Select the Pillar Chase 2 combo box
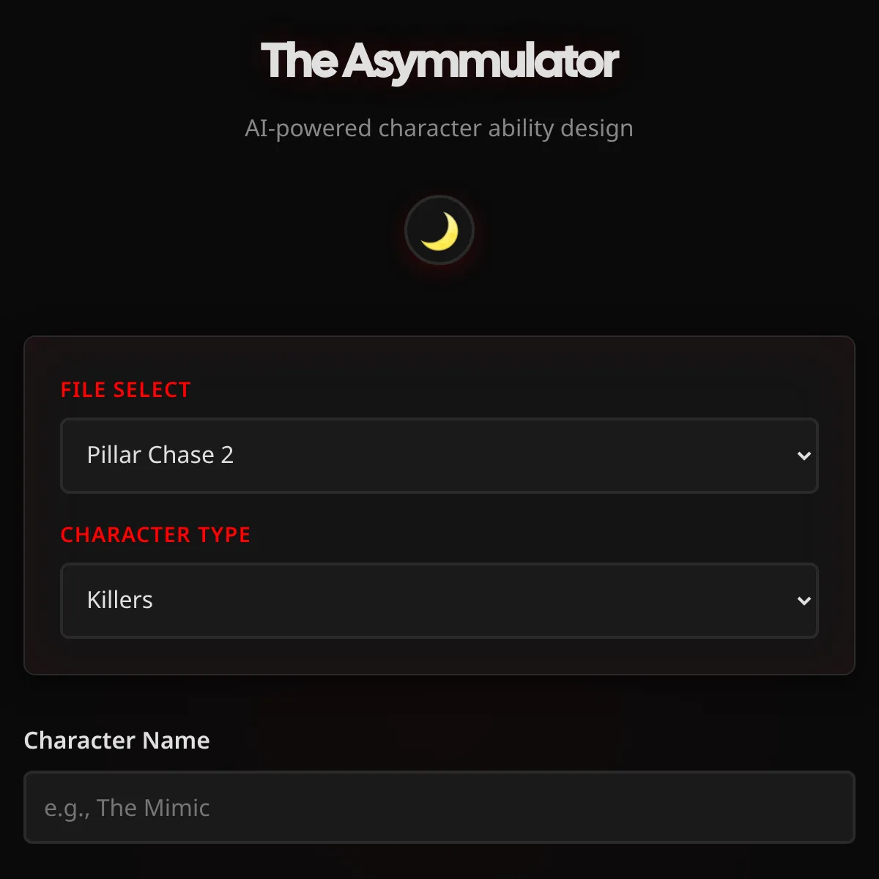 tap(439, 456)
